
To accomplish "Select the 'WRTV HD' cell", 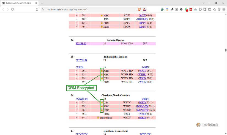I will pyautogui.click(x=127, y=71).
